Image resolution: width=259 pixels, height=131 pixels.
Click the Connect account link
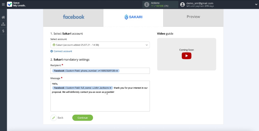[62, 51]
